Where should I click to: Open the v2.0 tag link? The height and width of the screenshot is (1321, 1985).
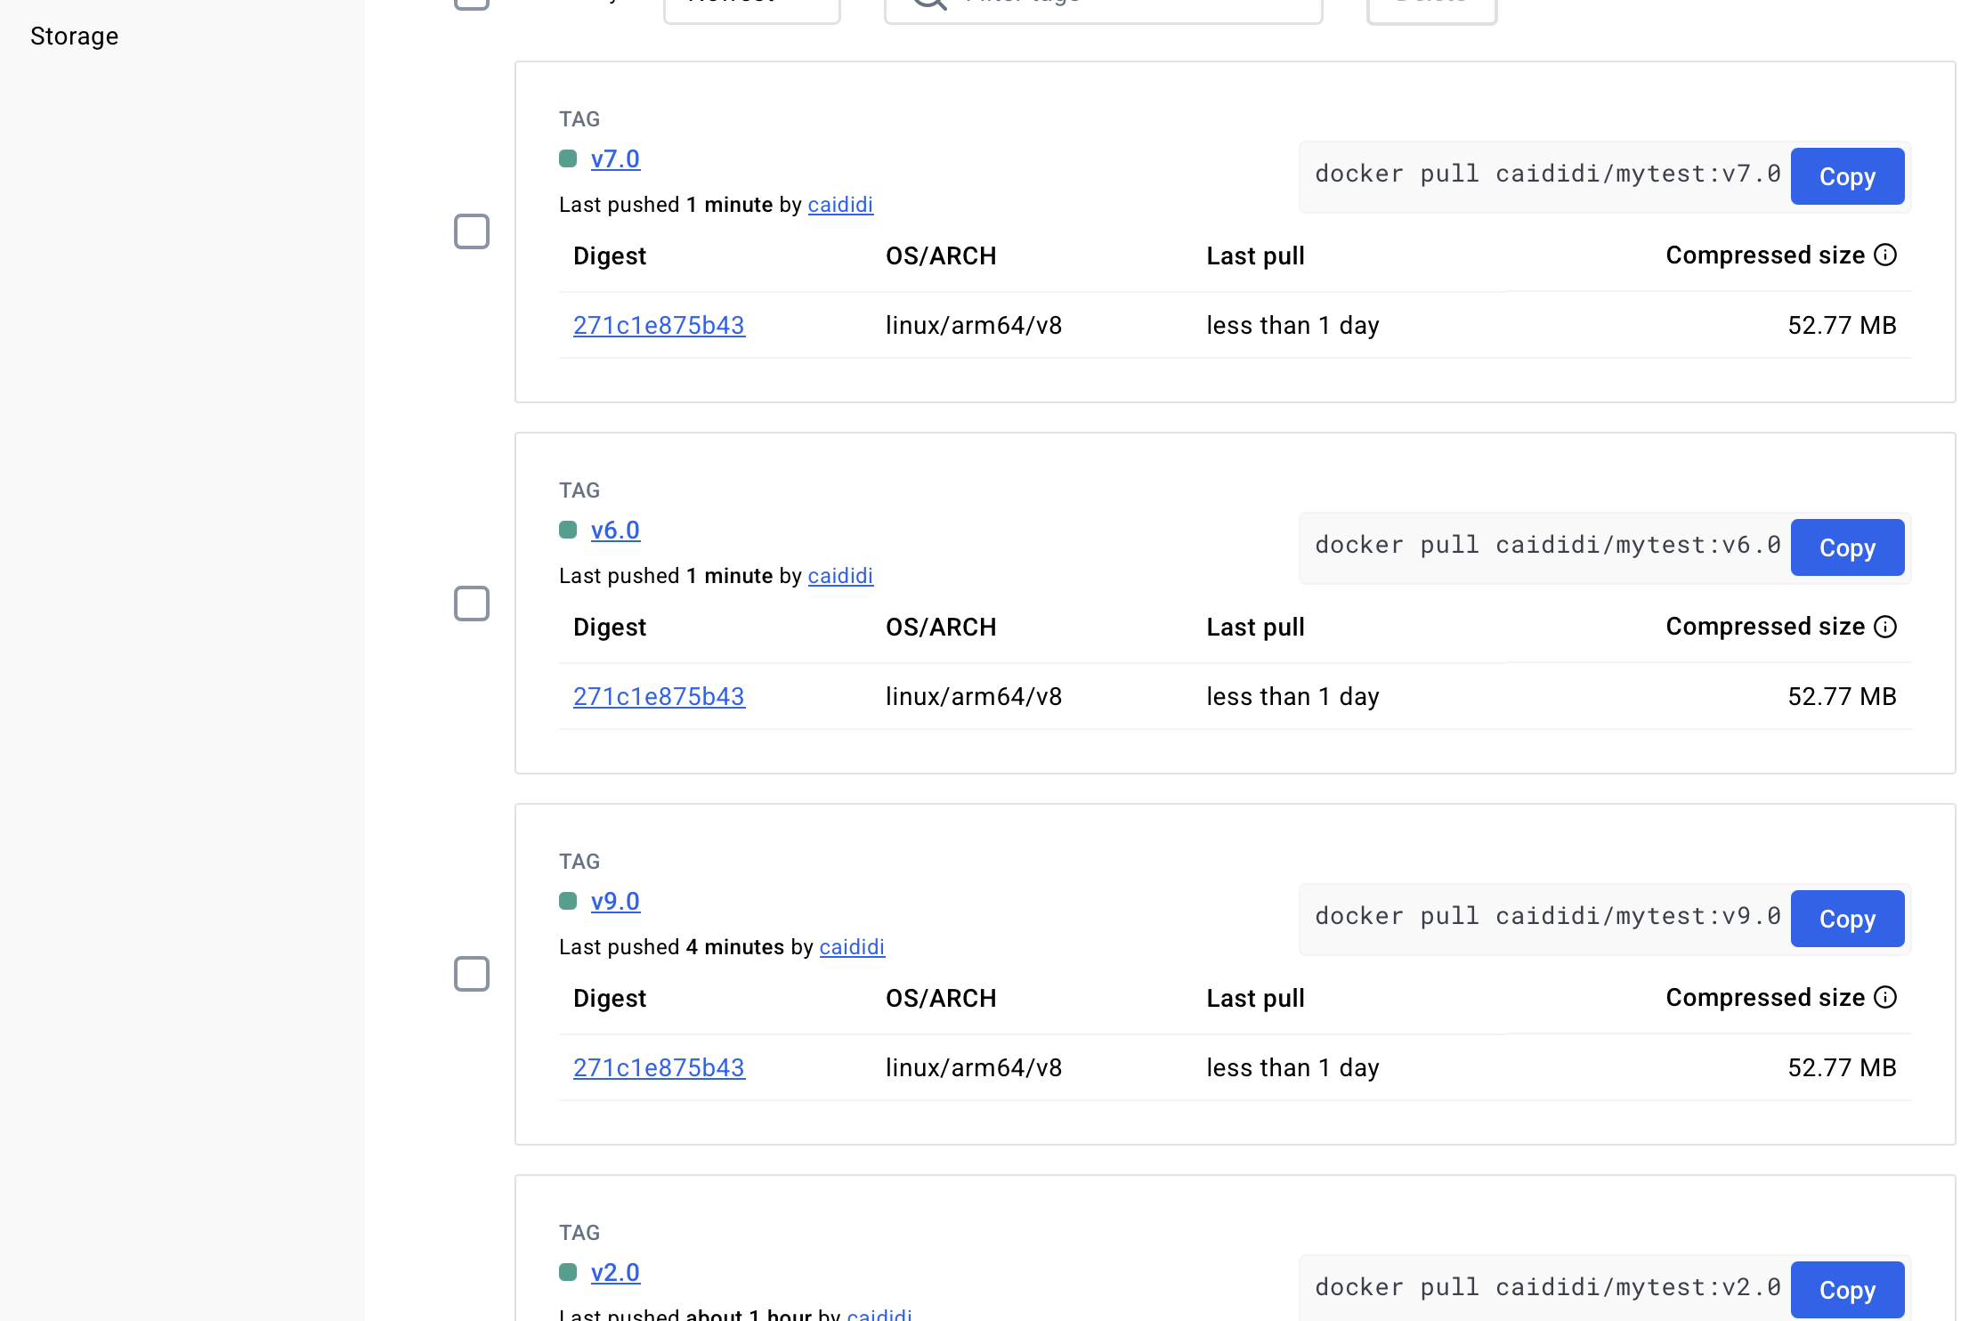click(x=615, y=1272)
